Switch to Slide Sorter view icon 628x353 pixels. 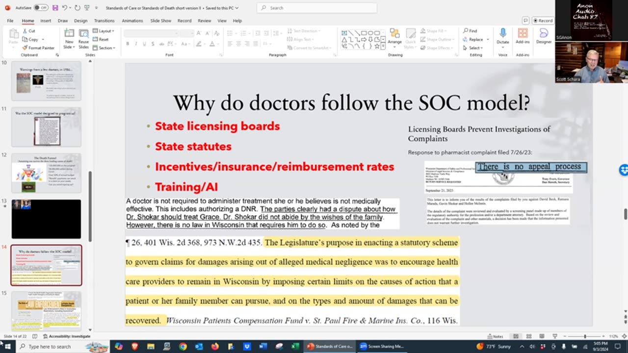pos(529,336)
